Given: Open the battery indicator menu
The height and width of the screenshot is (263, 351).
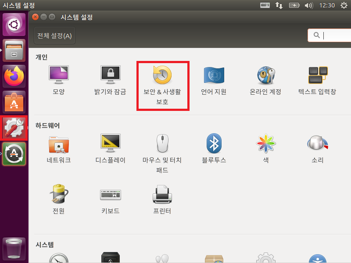Looking at the screenshot, I should 294,5.
